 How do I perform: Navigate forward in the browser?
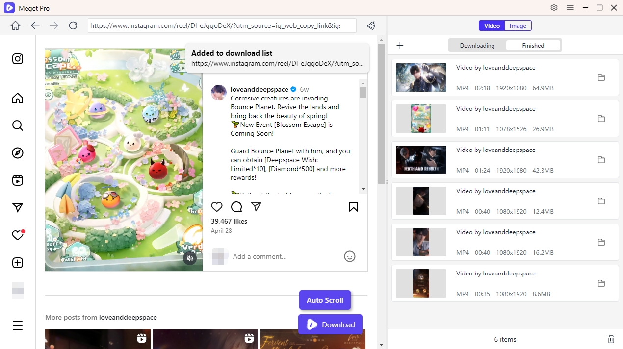(54, 25)
